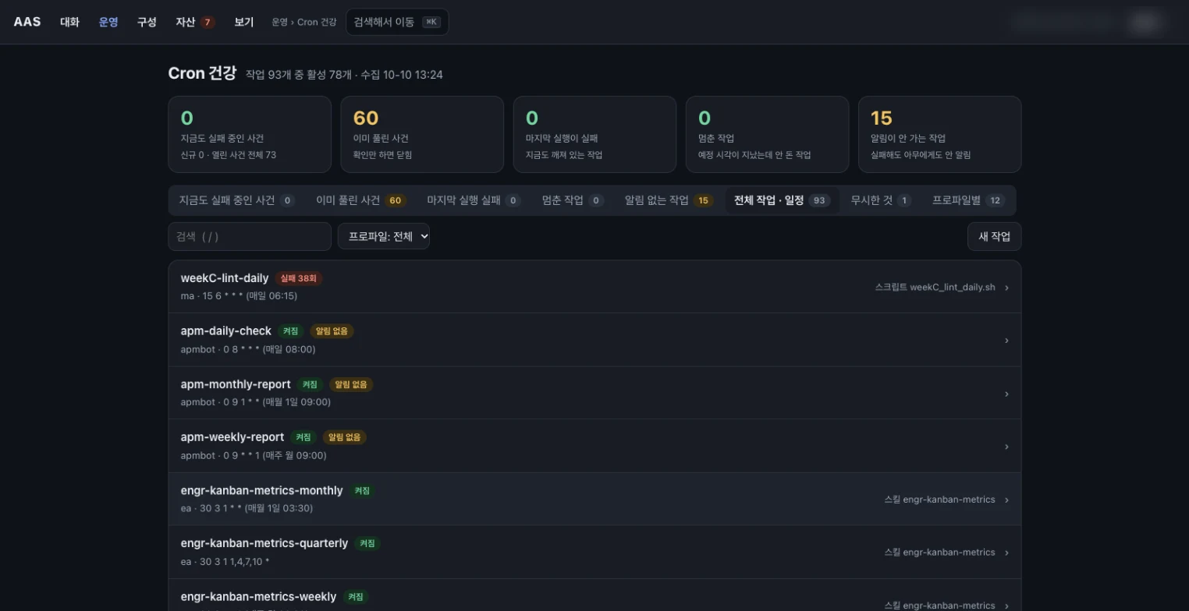Focus the 검색 filter input field
This screenshot has height=611, width=1189.
coord(250,236)
